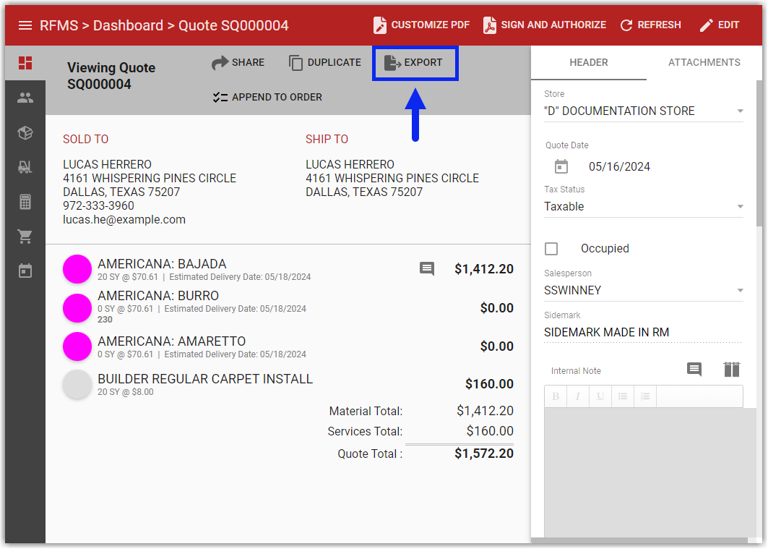
Task: Select the pink color dot beside AMERICANA: BURRO
Action: (x=77, y=308)
